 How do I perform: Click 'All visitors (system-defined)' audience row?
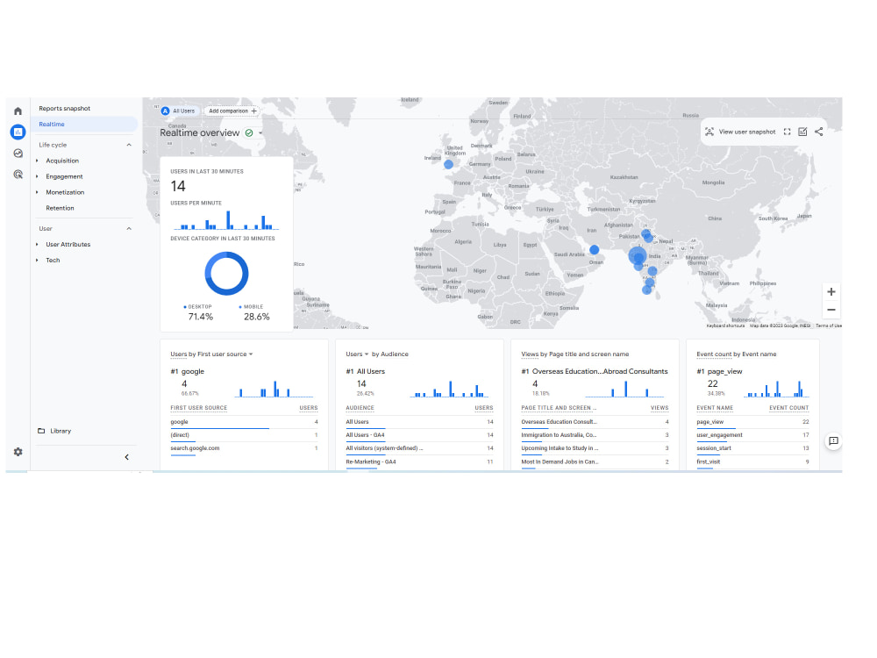click(x=419, y=448)
